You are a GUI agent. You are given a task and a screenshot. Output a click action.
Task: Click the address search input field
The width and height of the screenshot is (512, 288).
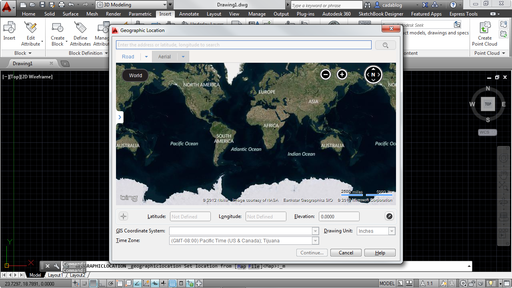tap(244, 45)
